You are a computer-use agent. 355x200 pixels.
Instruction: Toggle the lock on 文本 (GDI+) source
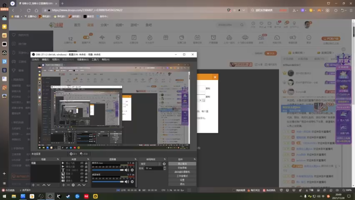point(86,170)
